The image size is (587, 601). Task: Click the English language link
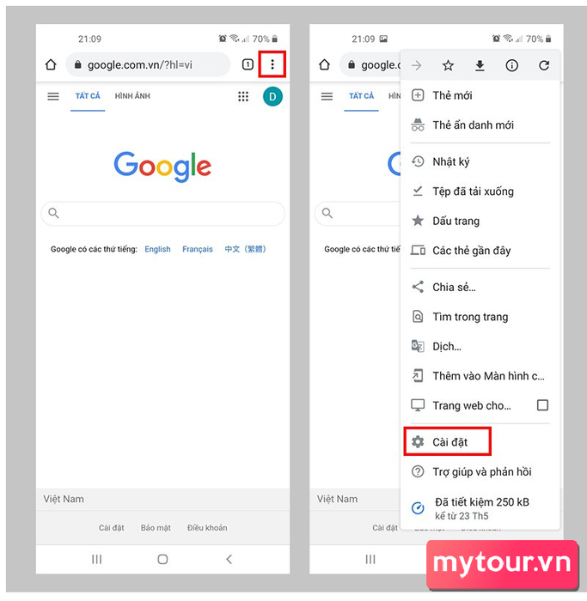pos(157,249)
